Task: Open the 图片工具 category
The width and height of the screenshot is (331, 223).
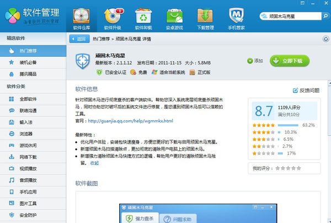Action: tap(33, 204)
